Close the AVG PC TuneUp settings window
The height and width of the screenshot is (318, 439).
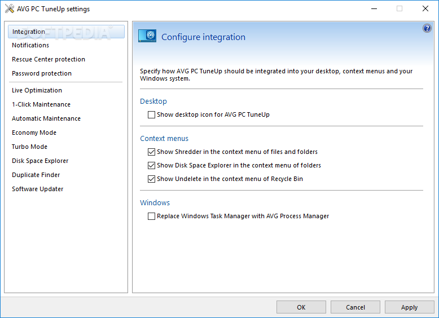(425, 8)
